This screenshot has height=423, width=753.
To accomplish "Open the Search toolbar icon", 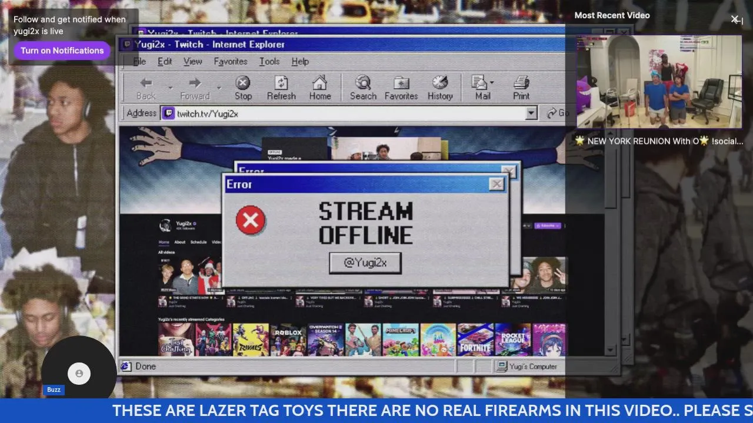I will point(363,83).
